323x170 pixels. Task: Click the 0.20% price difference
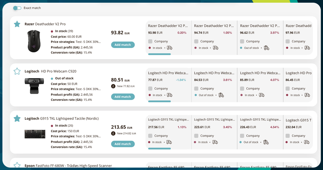[x=182, y=33]
